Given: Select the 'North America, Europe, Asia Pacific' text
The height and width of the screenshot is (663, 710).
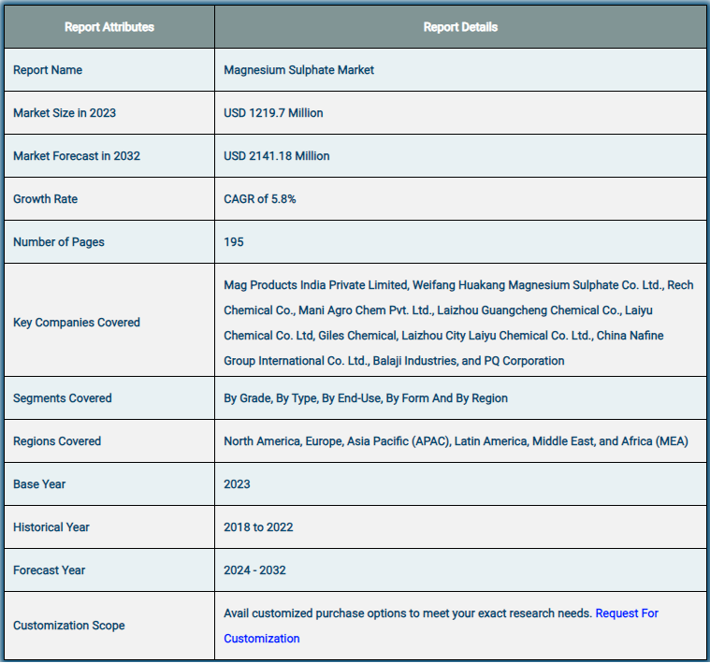Looking at the screenshot, I should 316,441.
